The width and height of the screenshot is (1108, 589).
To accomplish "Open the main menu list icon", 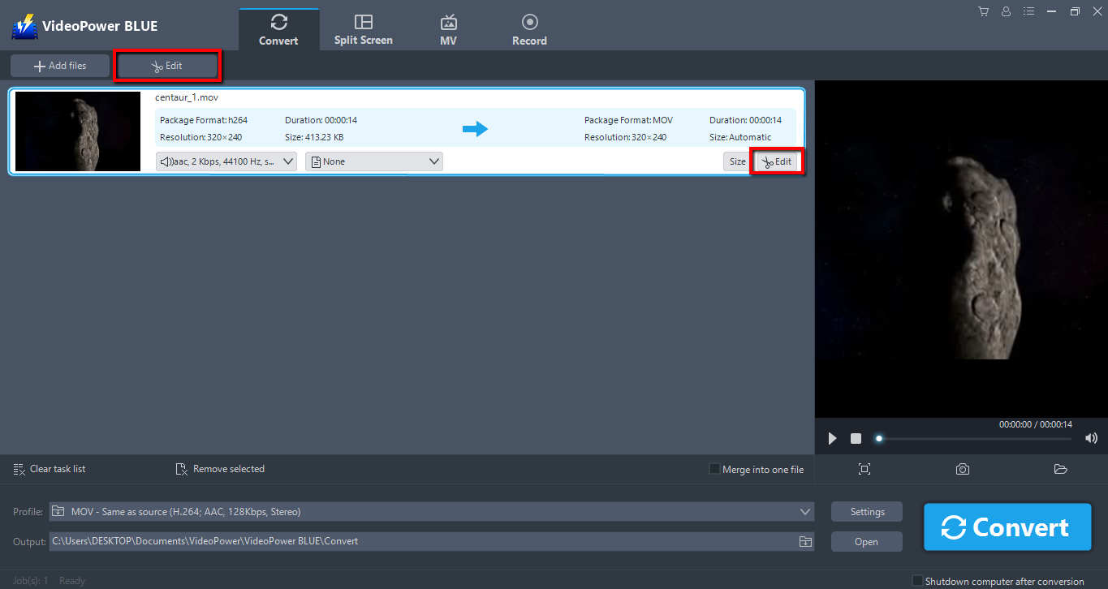I will click(1028, 11).
